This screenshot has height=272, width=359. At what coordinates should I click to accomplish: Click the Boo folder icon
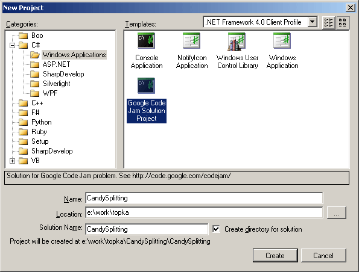(24, 36)
